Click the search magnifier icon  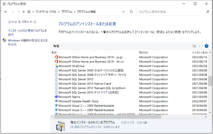point(207,12)
